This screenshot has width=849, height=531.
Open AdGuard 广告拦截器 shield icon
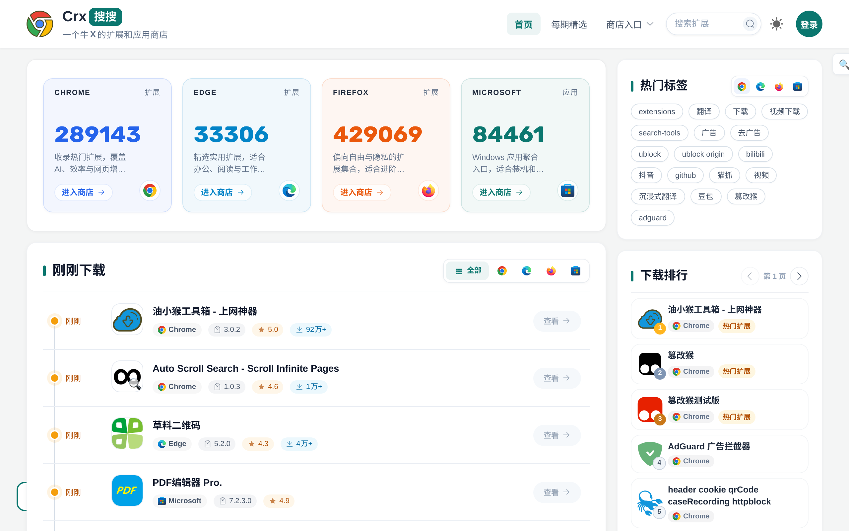click(650, 453)
